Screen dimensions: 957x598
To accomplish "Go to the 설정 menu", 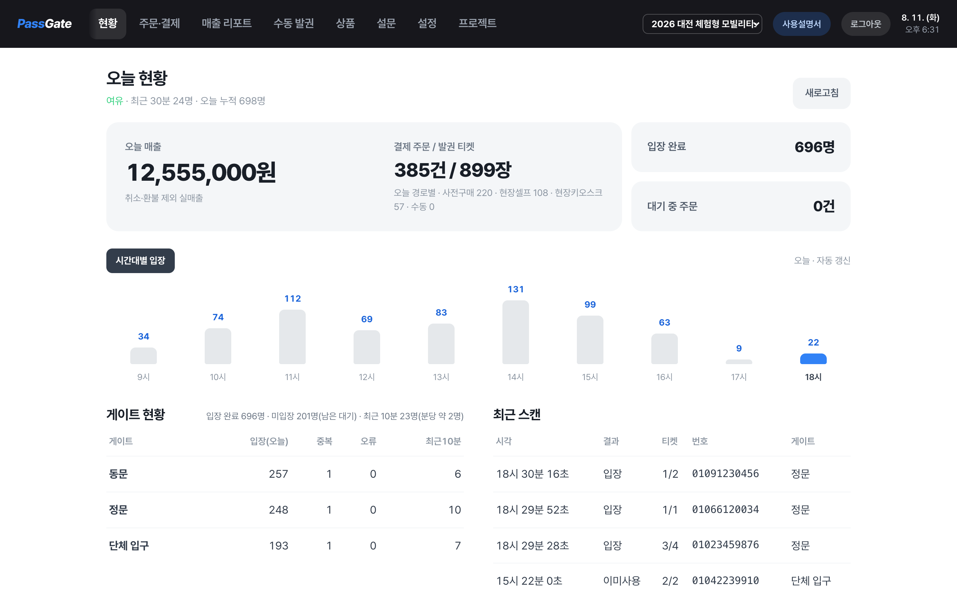I will (x=427, y=24).
